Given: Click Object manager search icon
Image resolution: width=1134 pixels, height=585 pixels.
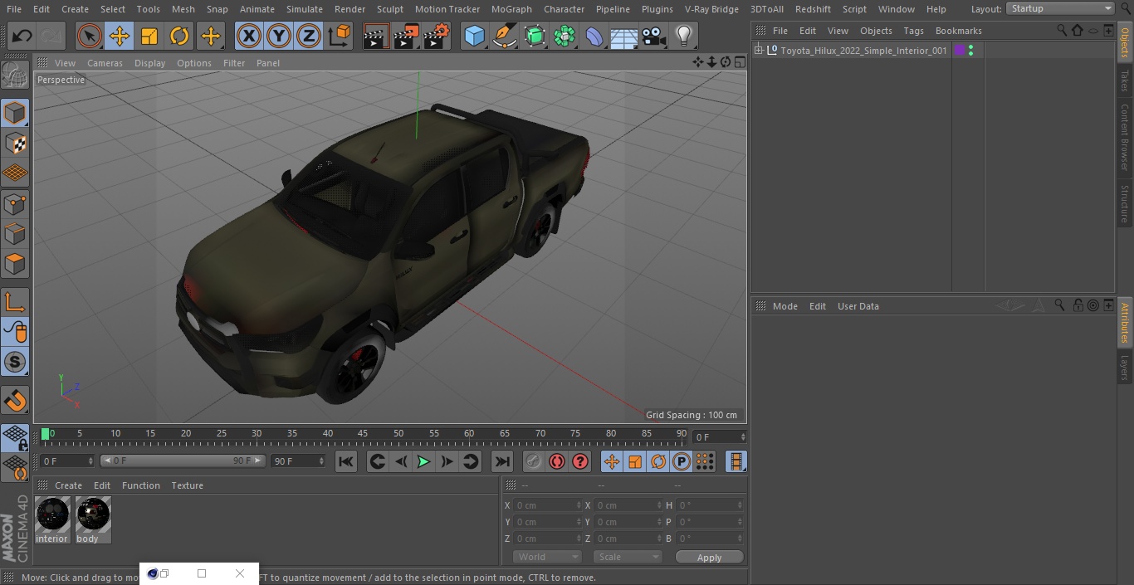Looking at the screenshot, I should [1062, 31].
